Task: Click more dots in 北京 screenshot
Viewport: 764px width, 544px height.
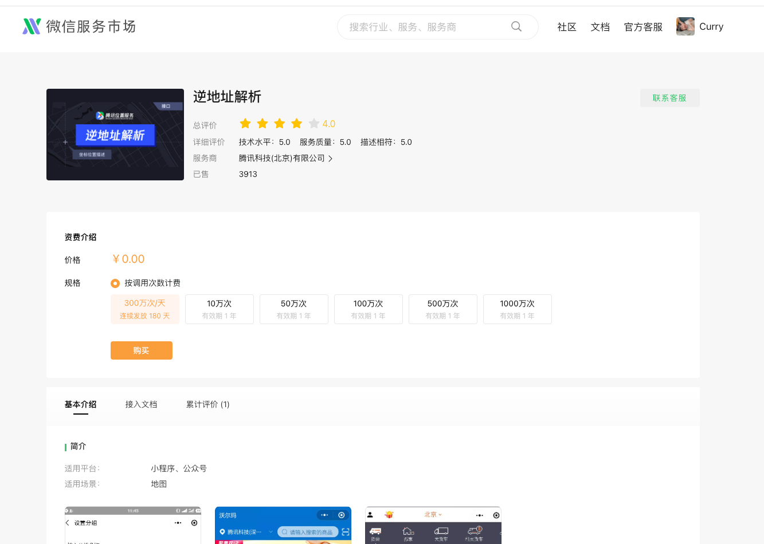Action: point(480,515)
